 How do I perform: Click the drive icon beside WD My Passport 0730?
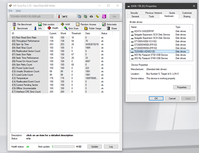(x=132, y=55)
